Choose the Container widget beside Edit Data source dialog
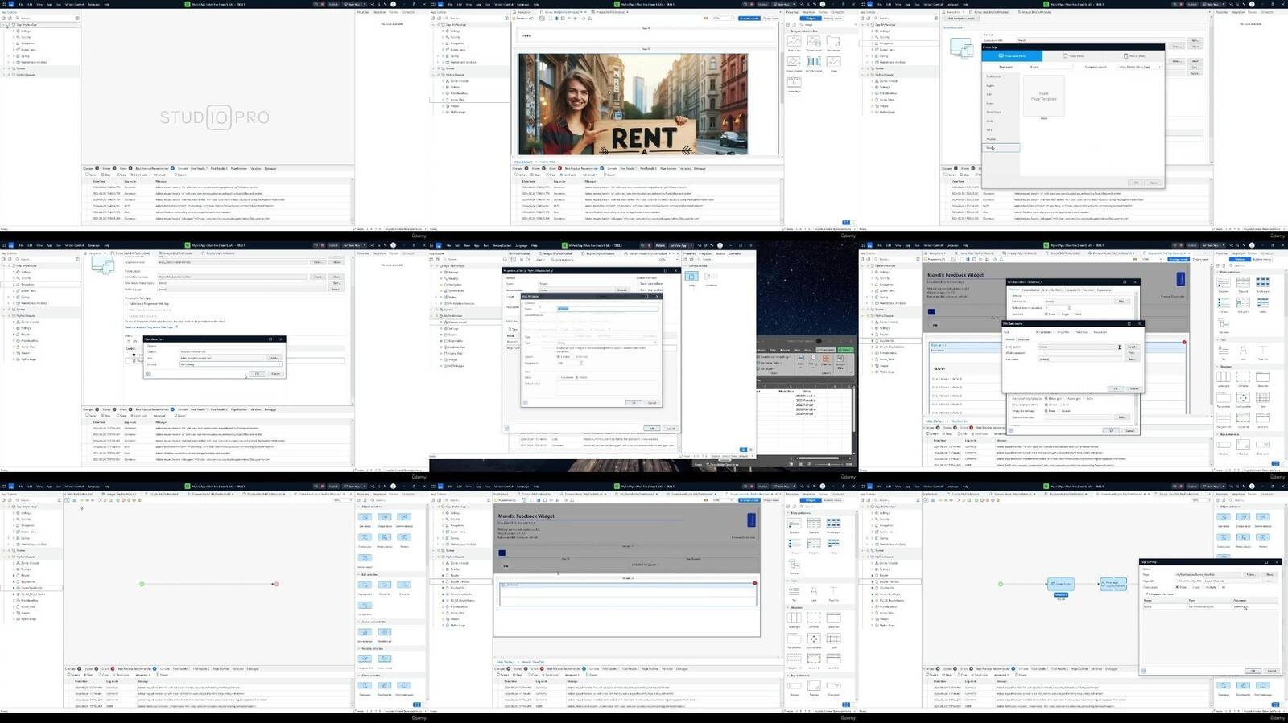Image resolution: width=1288 pixels, height=723 pixels. tap(1244, 378)
